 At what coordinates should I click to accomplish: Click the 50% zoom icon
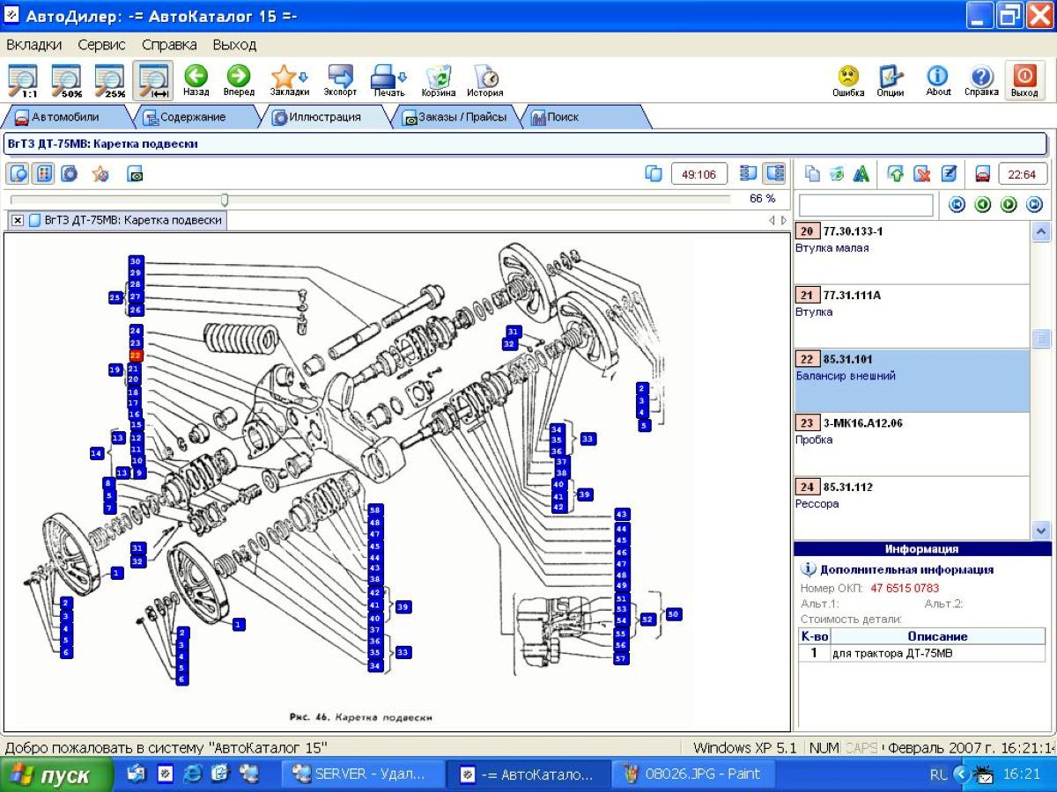66,80
